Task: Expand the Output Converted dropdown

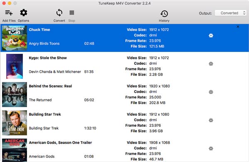Action: [231, 13]
